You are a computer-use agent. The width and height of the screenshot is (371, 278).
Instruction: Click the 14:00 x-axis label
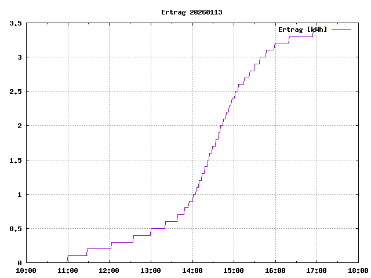coord(192,270)
